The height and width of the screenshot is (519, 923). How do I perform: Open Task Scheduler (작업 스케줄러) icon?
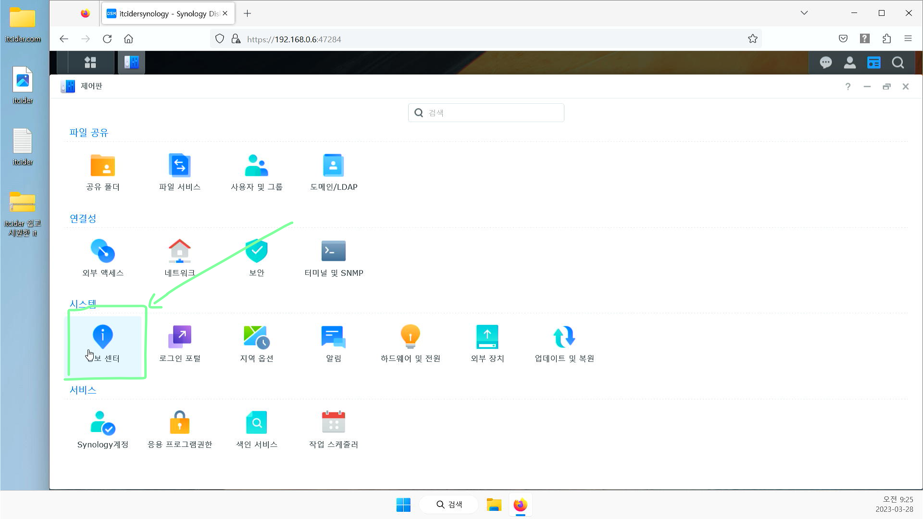pyautogui.click(x=333, y=423)
